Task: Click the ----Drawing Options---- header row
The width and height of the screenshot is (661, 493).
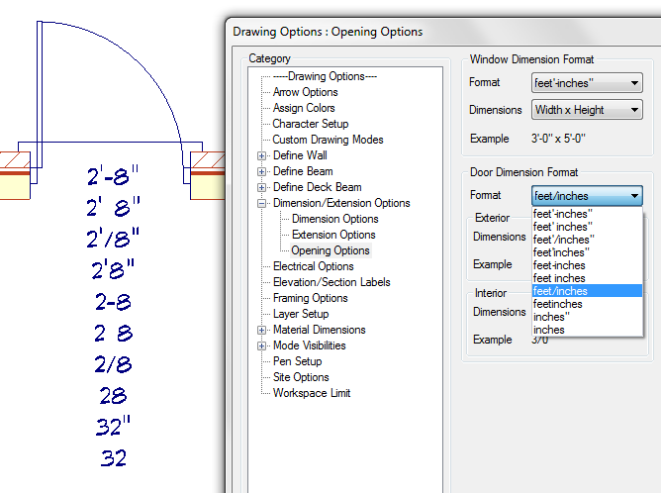Action: click(325, 76)
